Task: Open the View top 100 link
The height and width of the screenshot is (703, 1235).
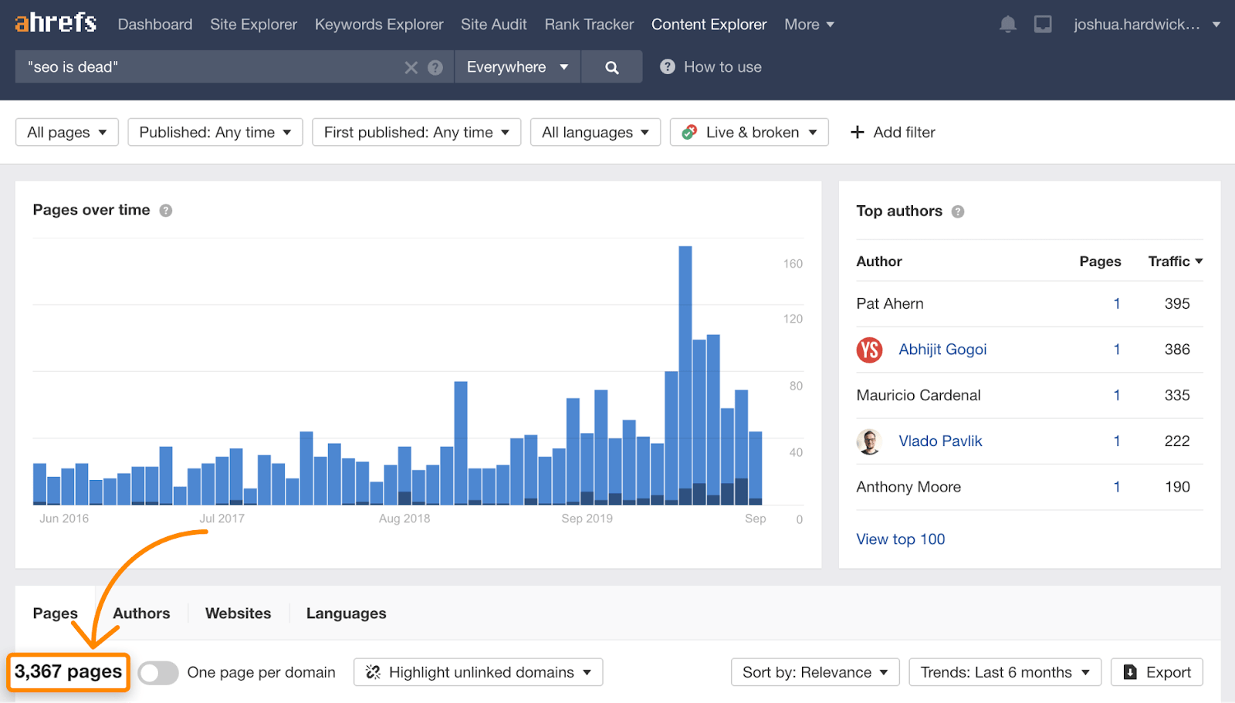Action: click(900, 539)
